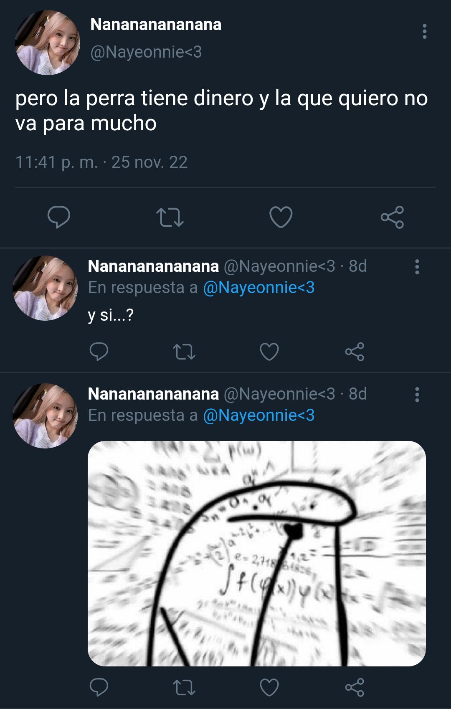451x709 pixels.
Task: Share the main tweet
Action: [x=392, y=217]
